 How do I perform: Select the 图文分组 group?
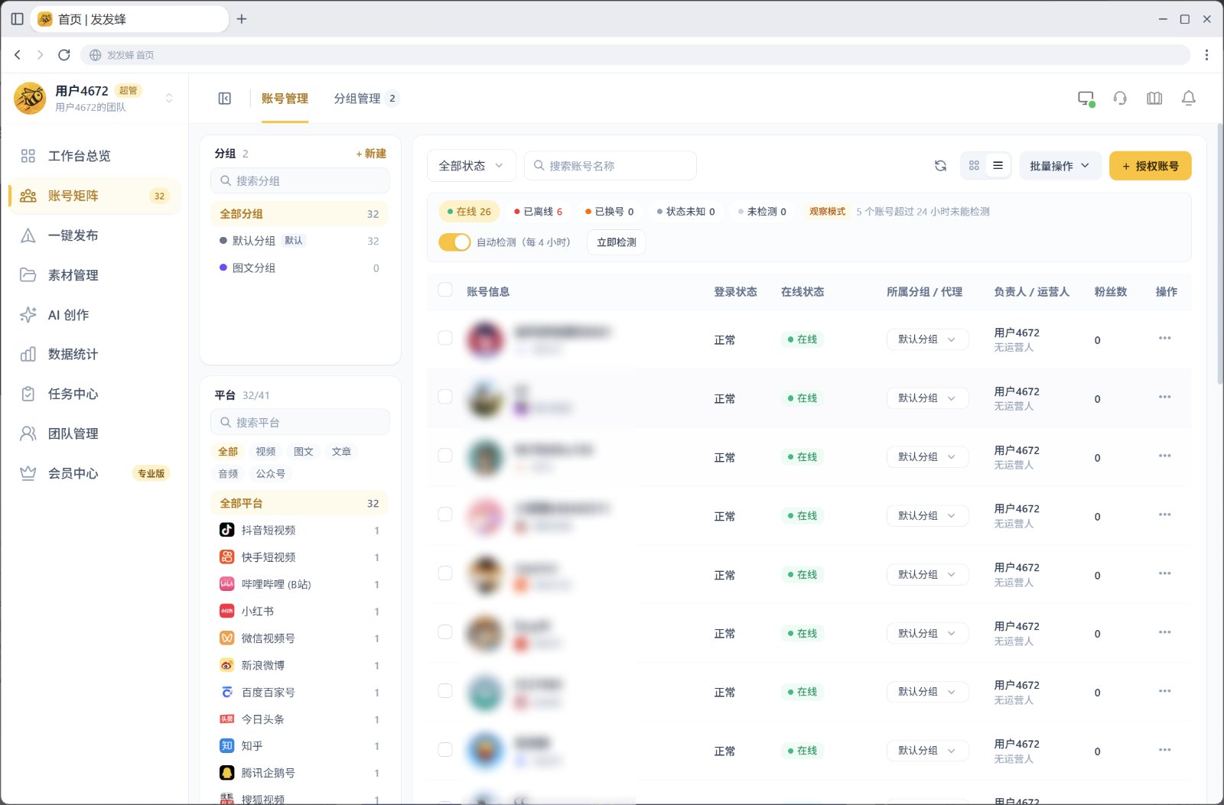click(300, 268)
